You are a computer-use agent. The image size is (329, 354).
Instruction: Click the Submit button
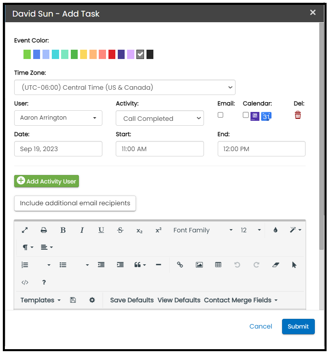pyautogui.click(x=298, y=327)
